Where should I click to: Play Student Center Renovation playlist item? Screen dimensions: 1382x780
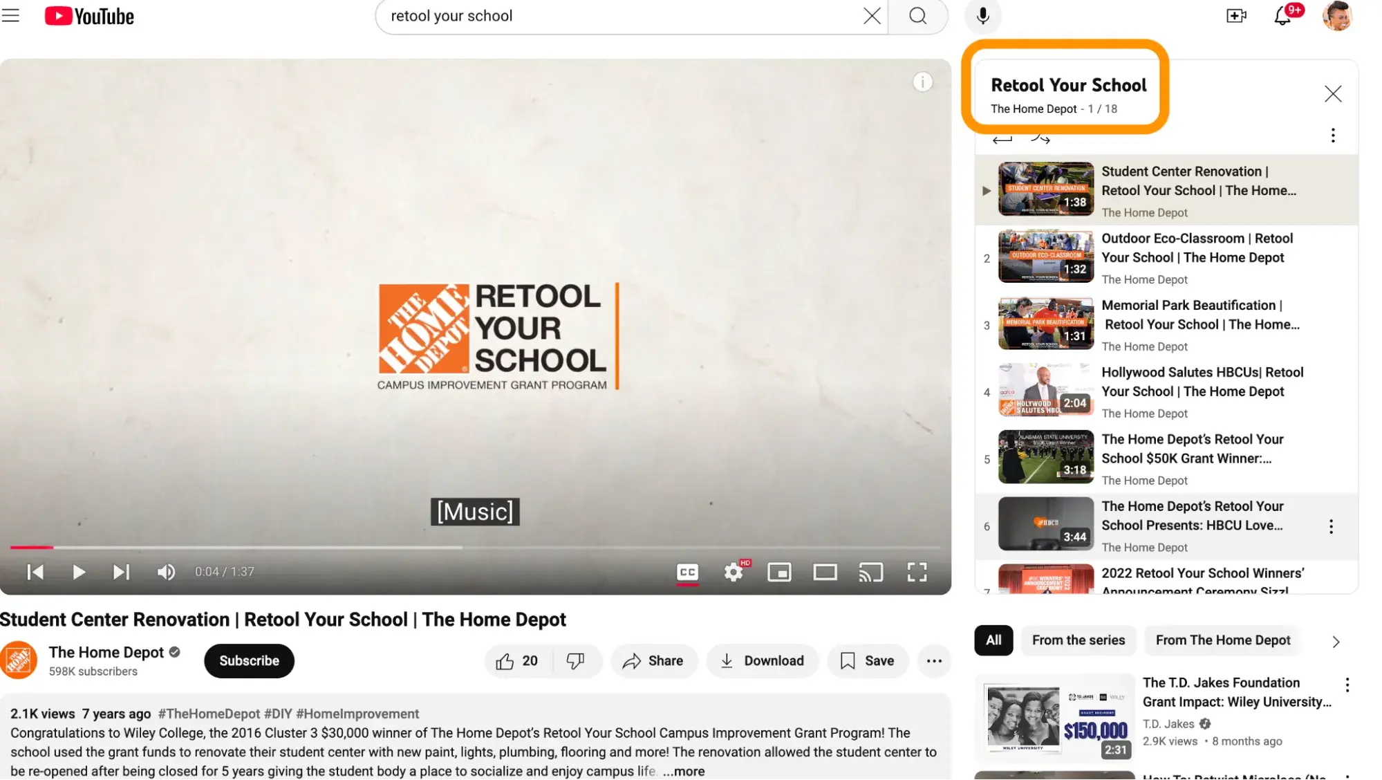[1166, 191]
